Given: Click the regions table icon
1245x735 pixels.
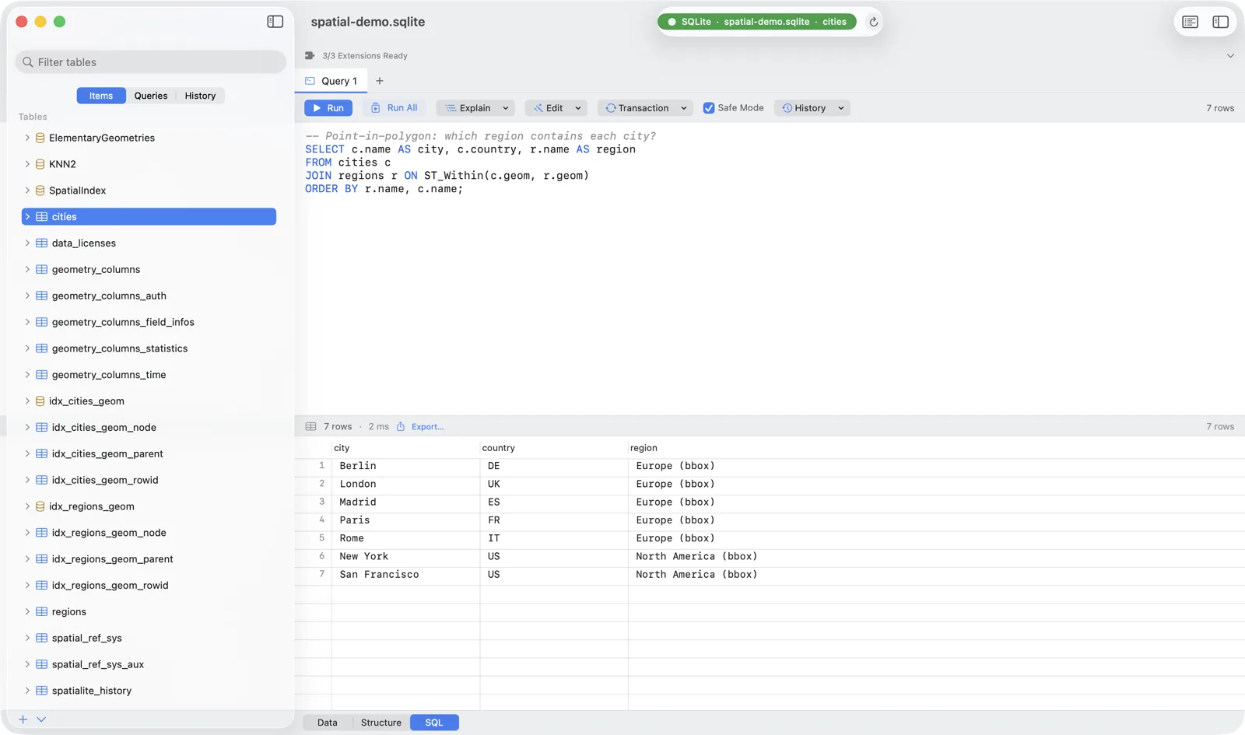Looking at the screenshot, I should coord(42,612).
